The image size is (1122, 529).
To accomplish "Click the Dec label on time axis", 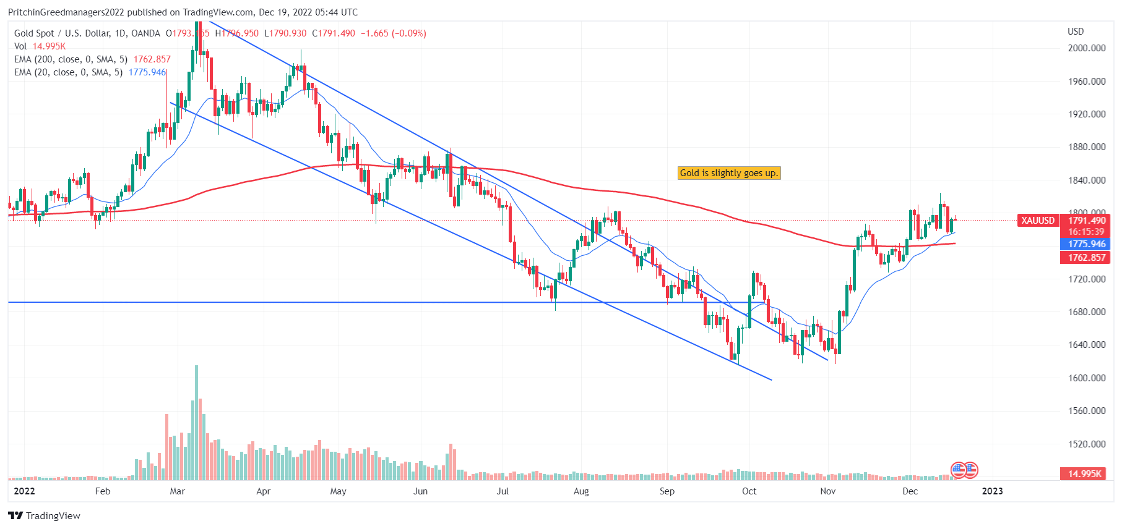I will coord(910,491).
